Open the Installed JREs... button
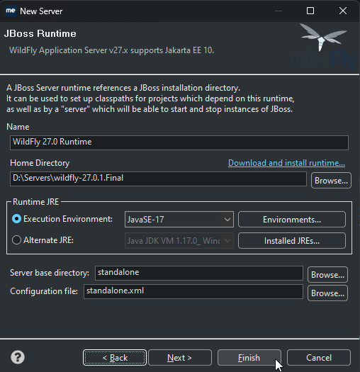This screenshot has height=372, width=360. (x=292, y=241)
